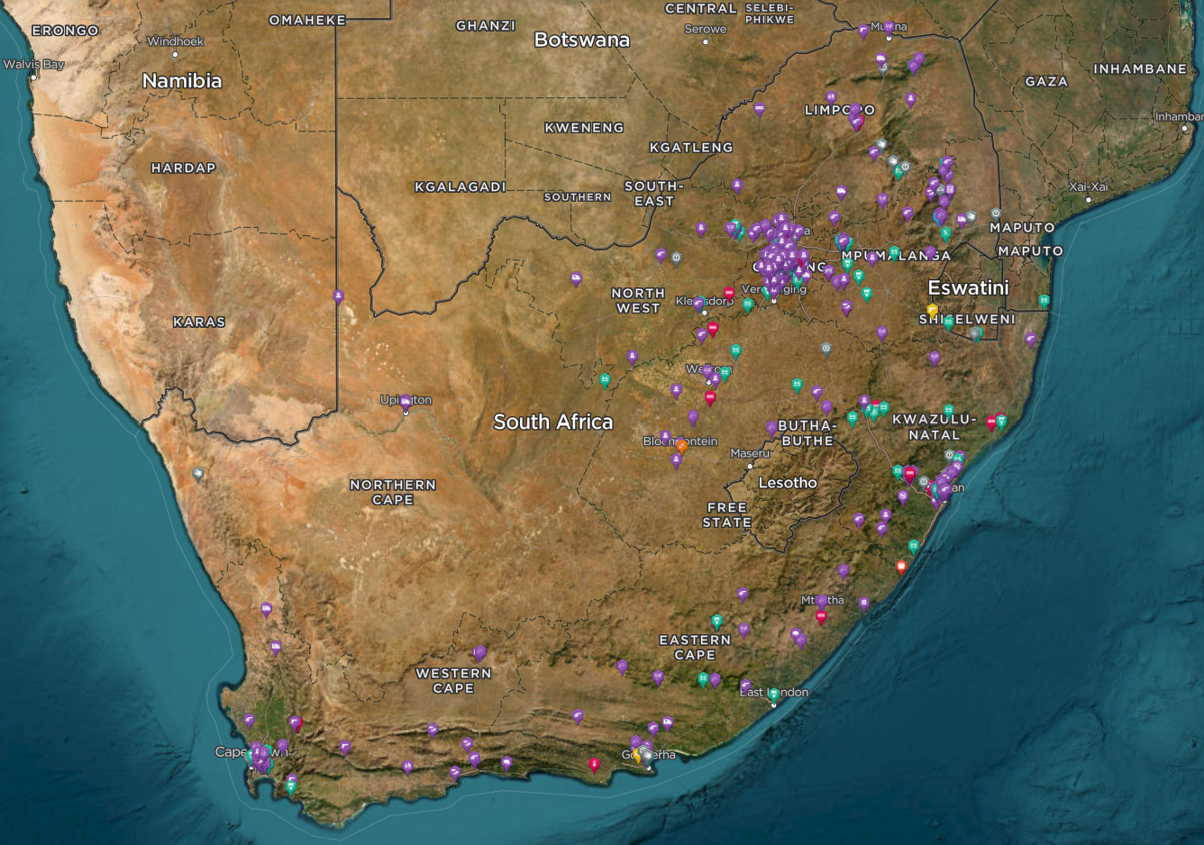Open the teal marker above Eastern Cape label
Screen dimensions: 1204x845
pos(717,621)
